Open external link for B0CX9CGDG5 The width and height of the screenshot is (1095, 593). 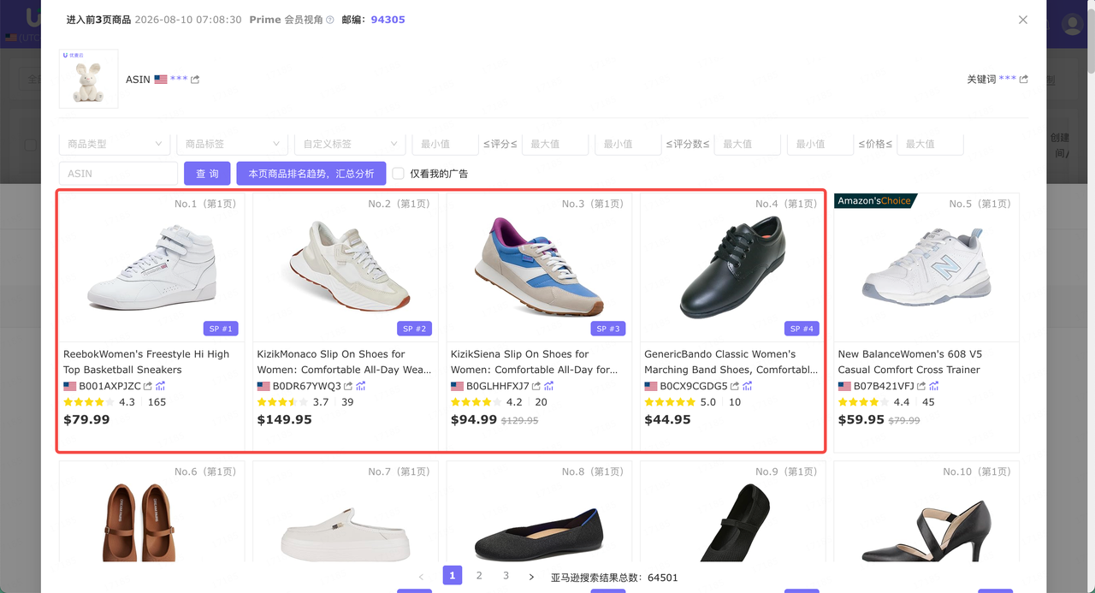(735, 386)
